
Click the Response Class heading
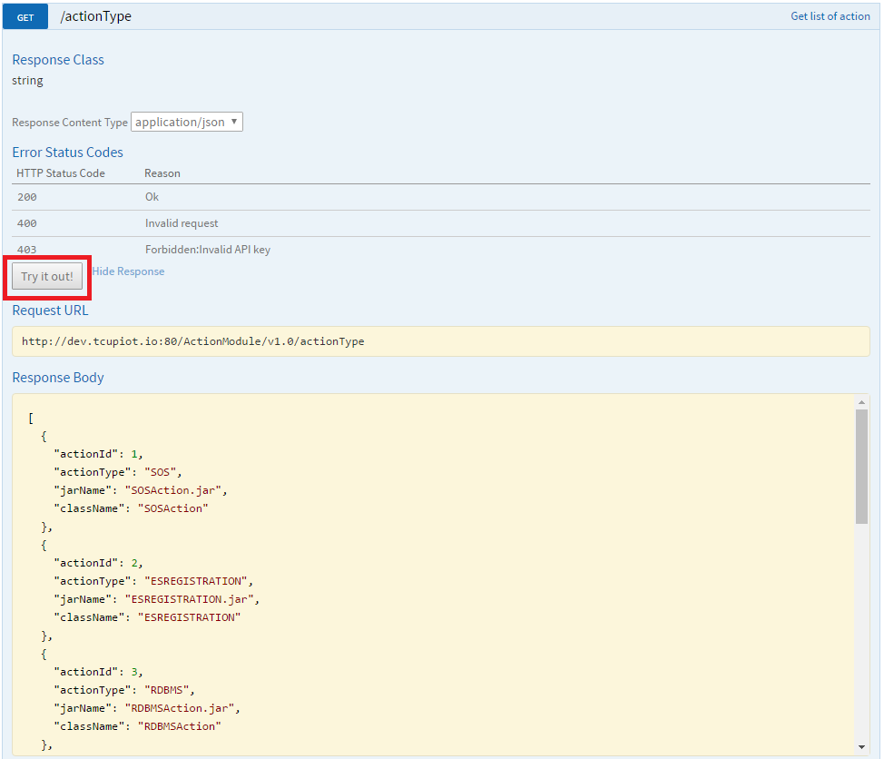pos(58,60)
